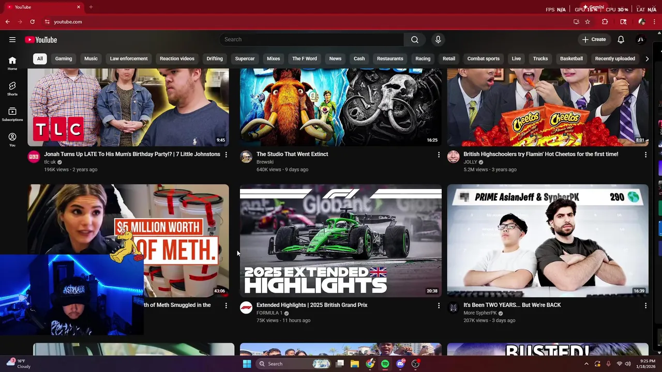Open the YouTube account avatar menu
This screenshot has width=662, height=372.
[640, 40]
